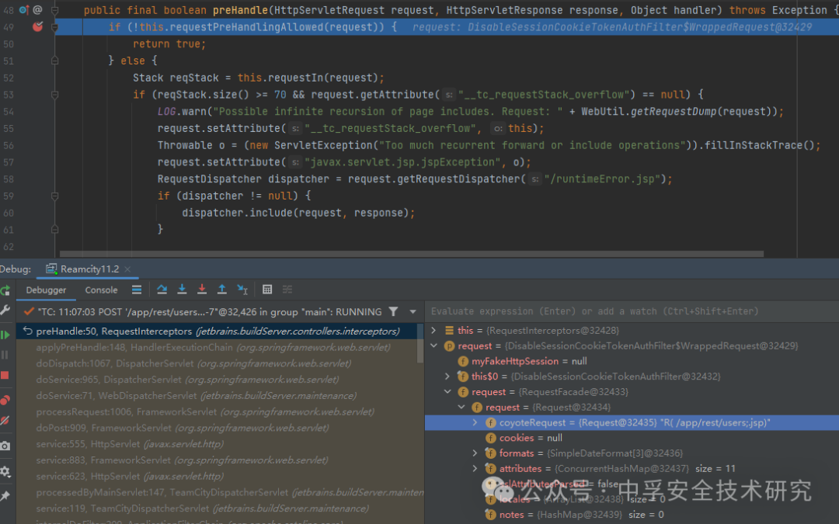Image resolution: width=839 pixels, height=524 pixels.
Task: Expand the formats variable node
Action: [x=475, y=453]
